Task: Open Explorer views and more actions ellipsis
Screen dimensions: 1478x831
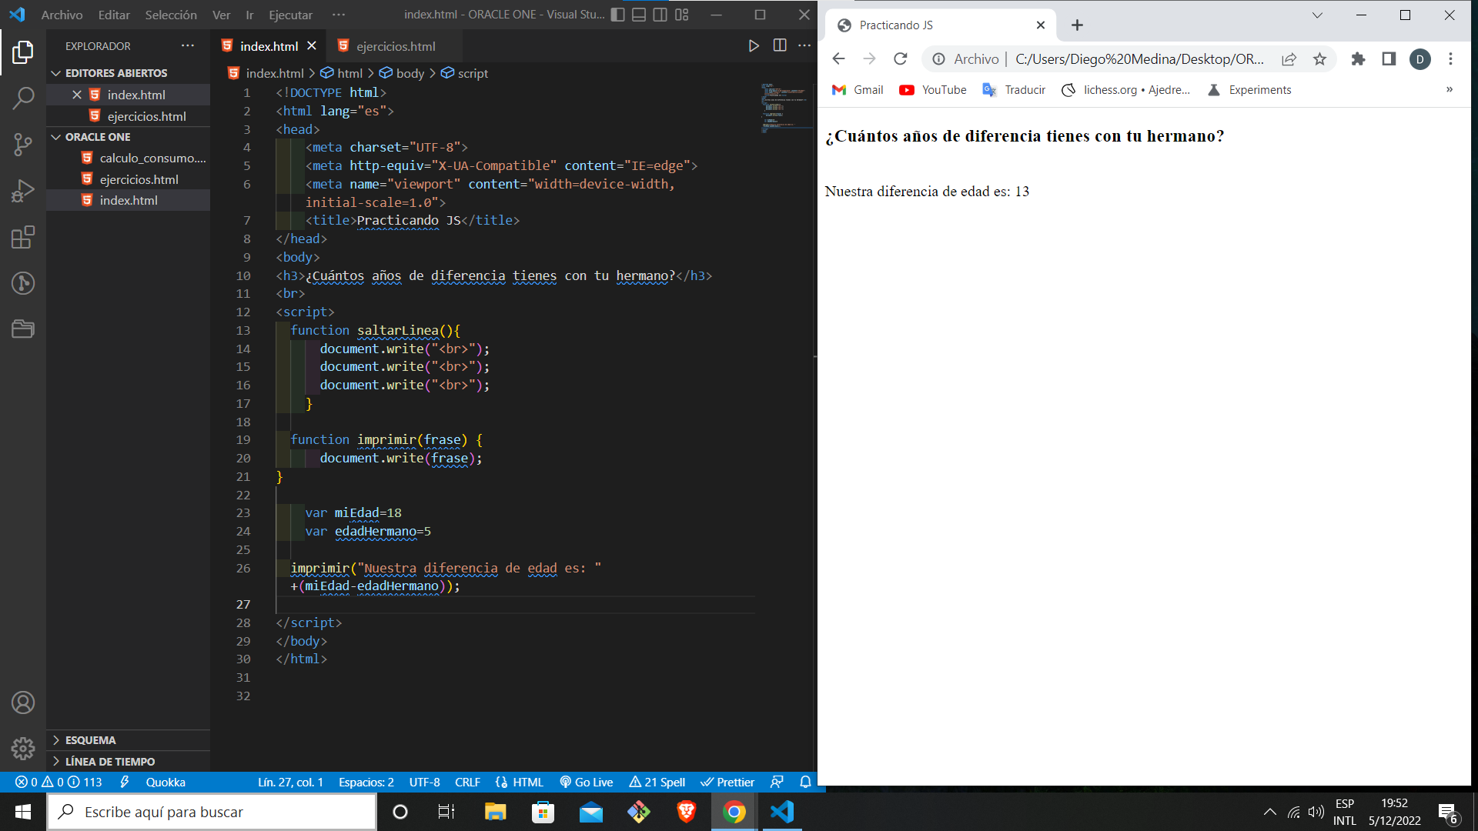Action: 188,46
